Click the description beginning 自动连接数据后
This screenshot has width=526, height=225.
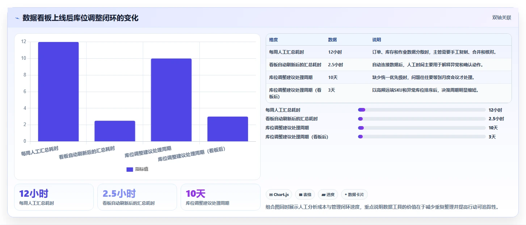point(428,65)
